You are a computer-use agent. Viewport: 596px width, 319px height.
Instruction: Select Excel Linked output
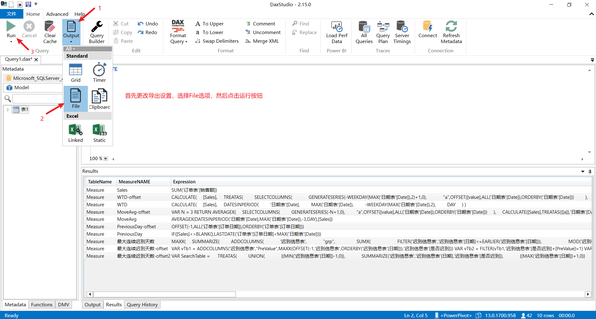pyautogui.click(x=75, y=133)
